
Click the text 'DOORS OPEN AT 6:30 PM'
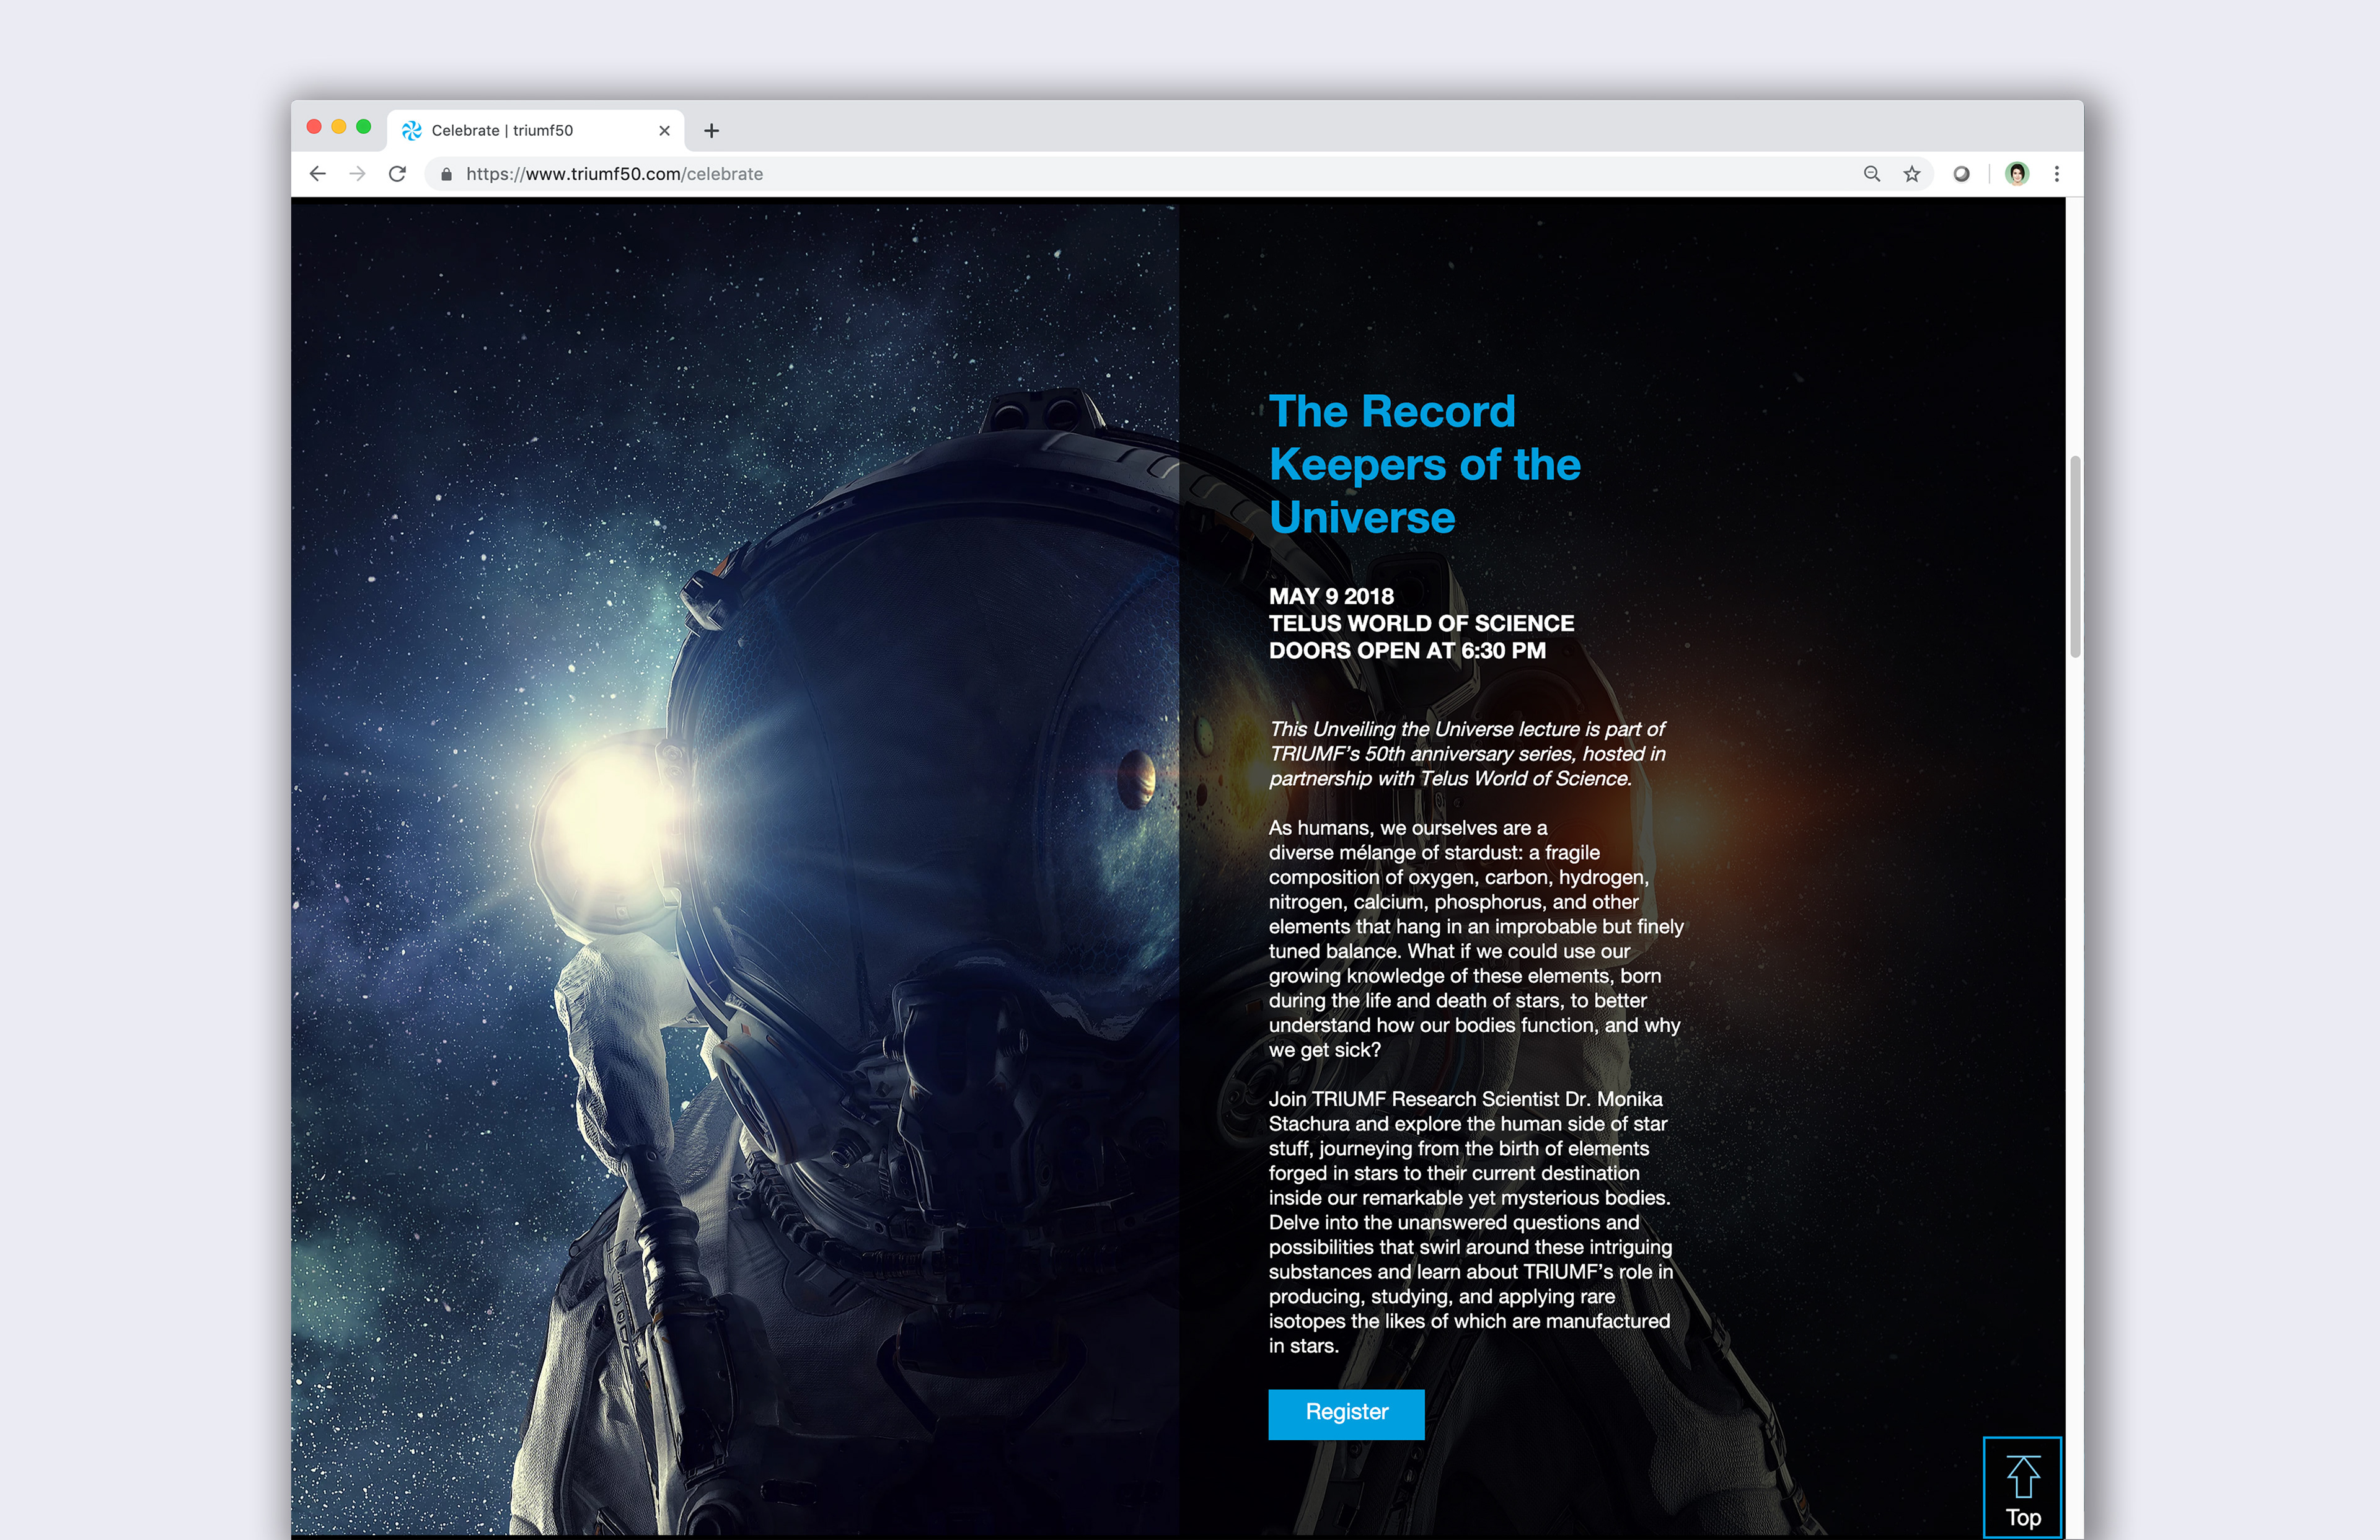pos(1407,651)
